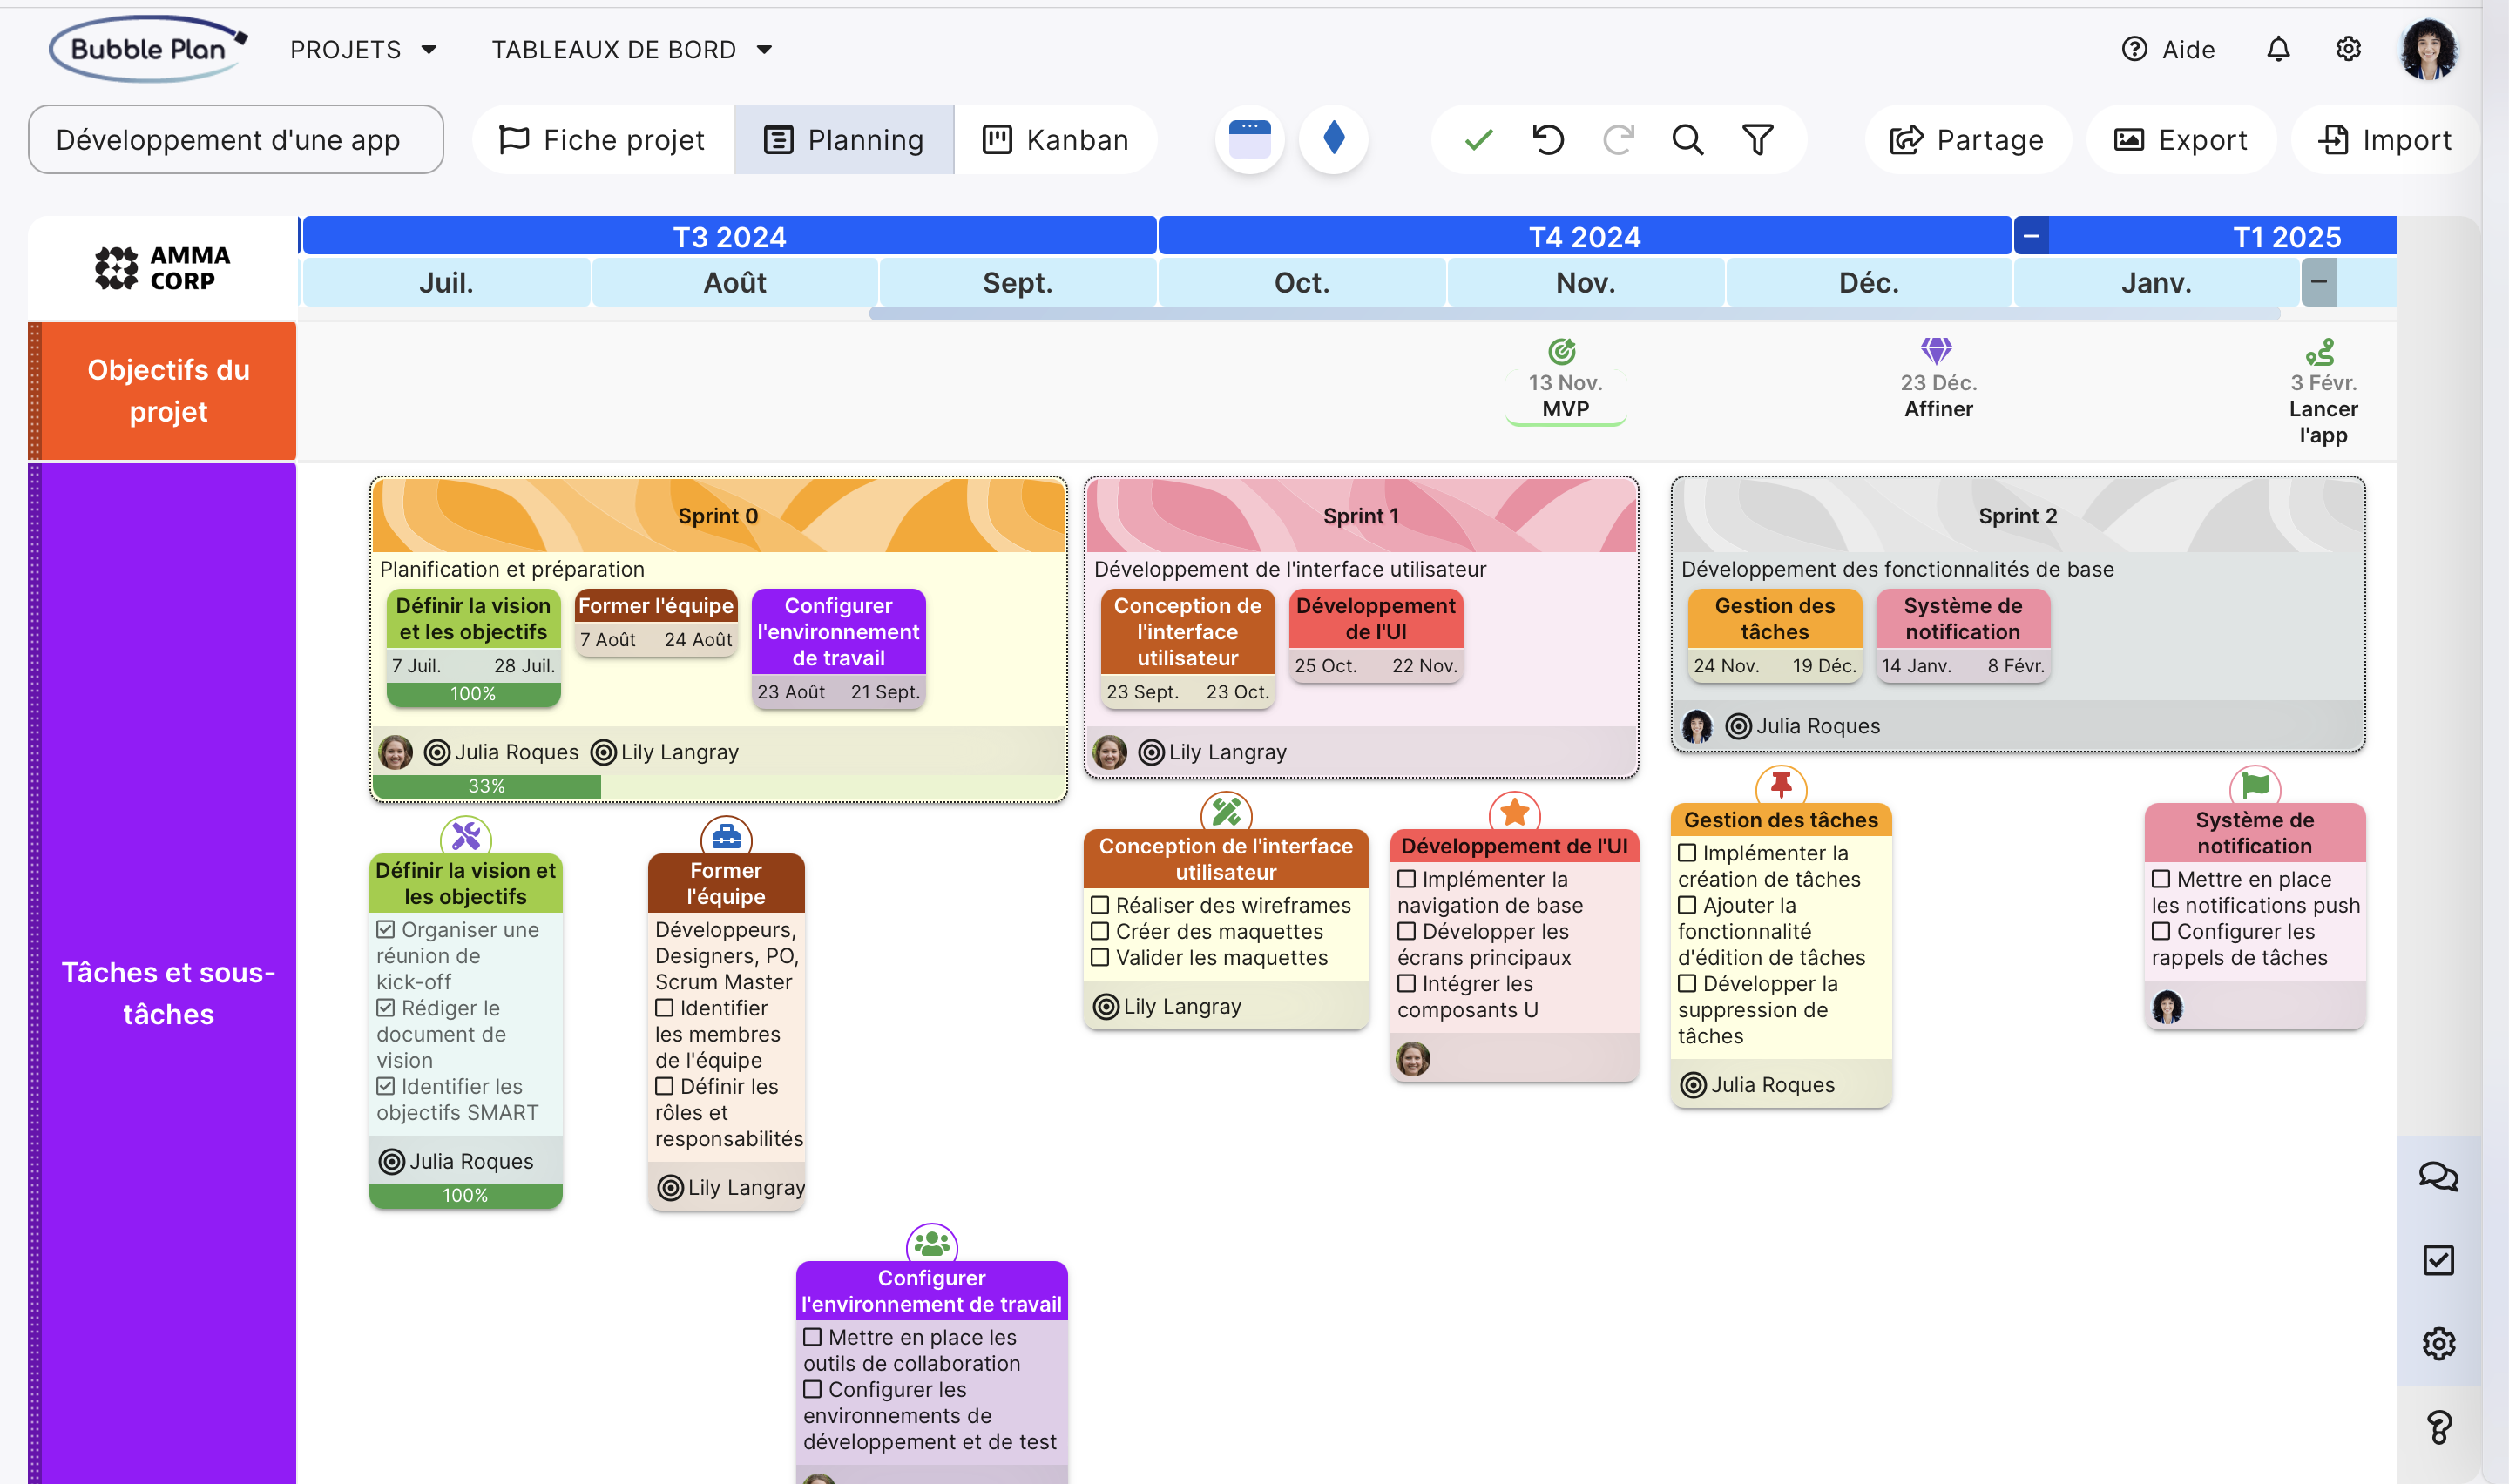The width and height of the screenshot is (2509, 1484).
Task: Open the question mark help icon in sidebar
Action: pyautogui.click(x=2438, y=1427)
